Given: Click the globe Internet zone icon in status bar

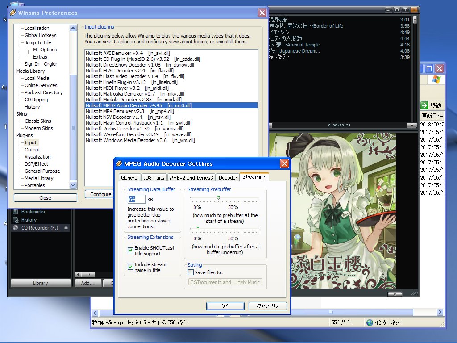Looking at the screenshot, I should tap(370, 322).
